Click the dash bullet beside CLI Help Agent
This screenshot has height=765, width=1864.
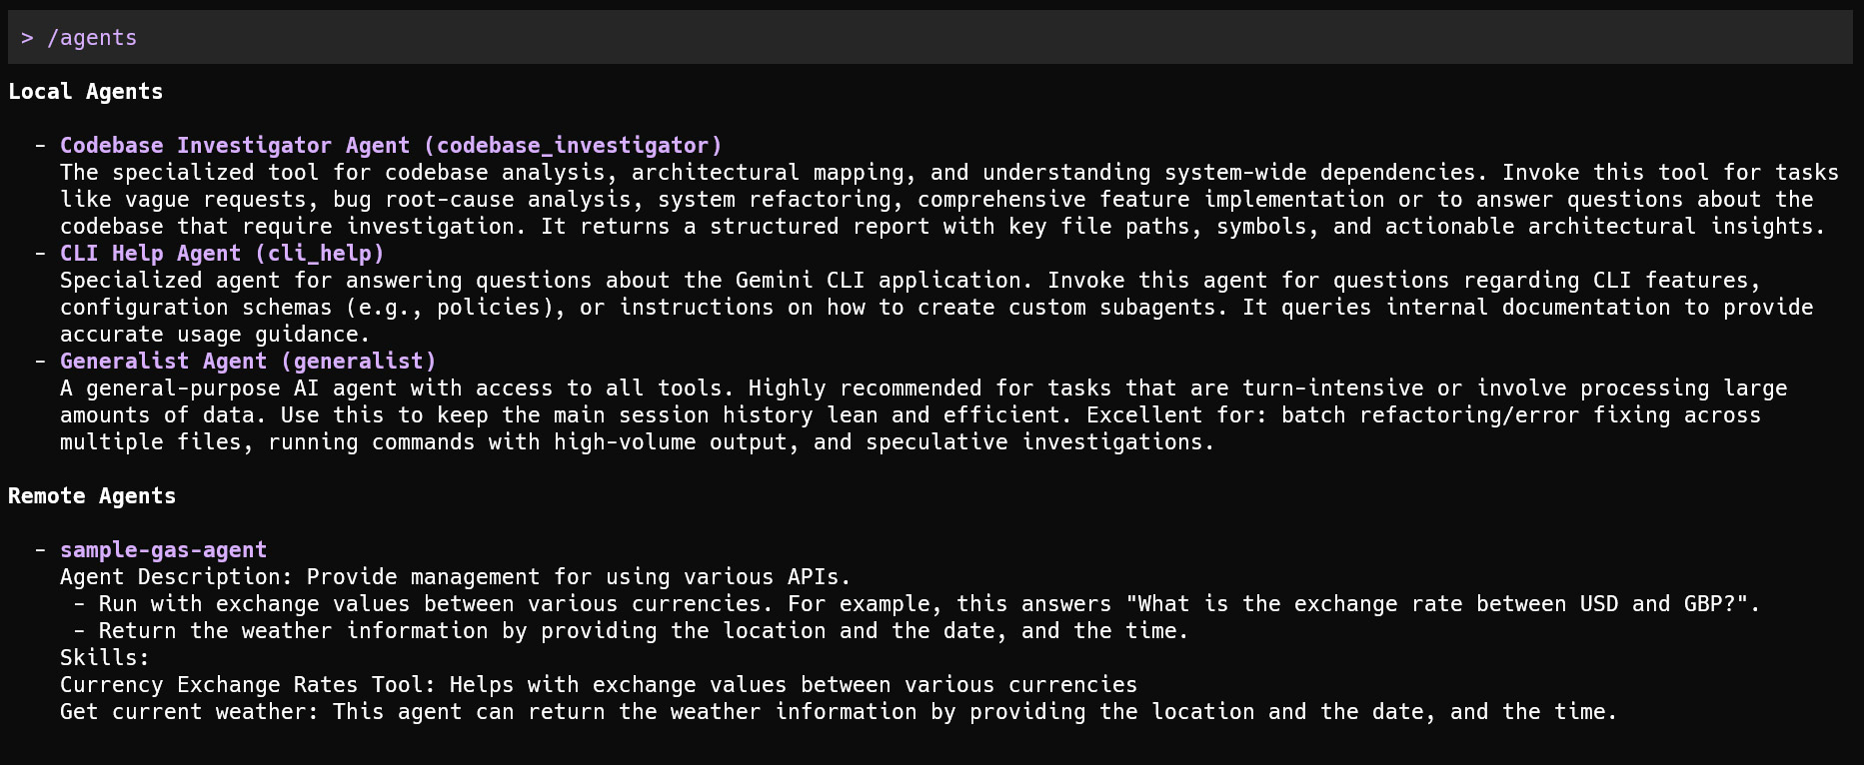click(x=40, y=254)
